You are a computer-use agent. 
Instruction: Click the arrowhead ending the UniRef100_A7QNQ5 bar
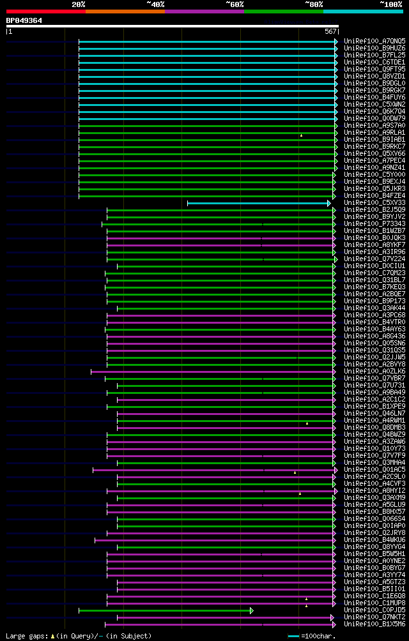(336, 41)
